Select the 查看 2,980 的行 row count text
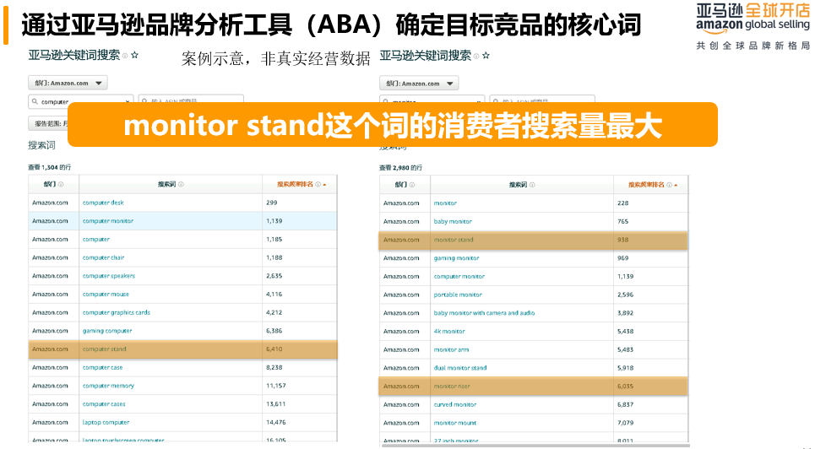This screenshot has height=449, width=815. (x=400, y=168)
